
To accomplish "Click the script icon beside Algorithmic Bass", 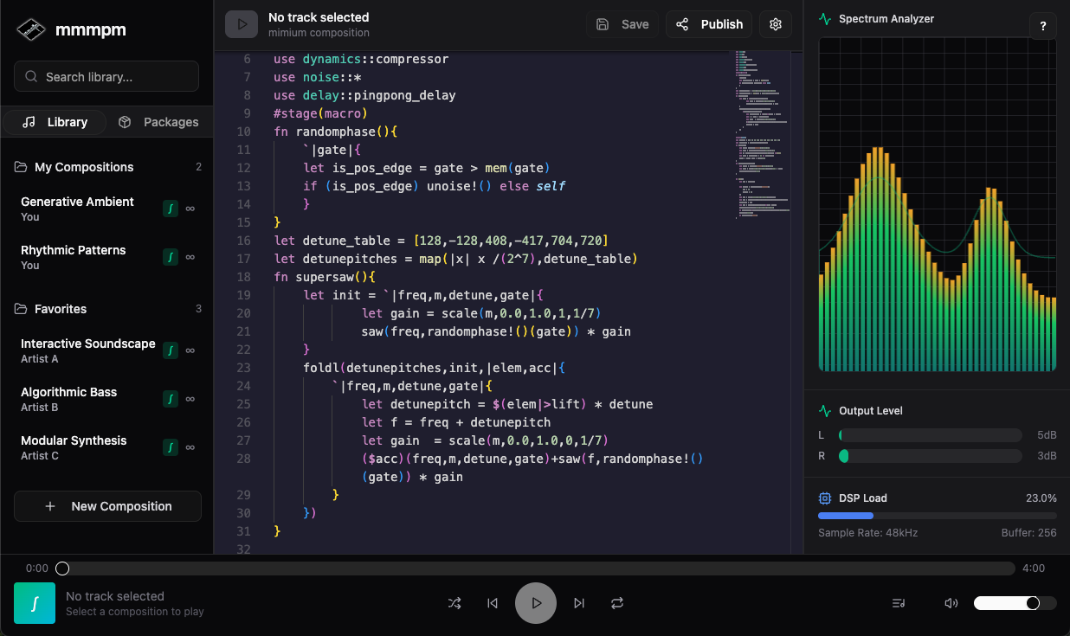I will pyautogui.click(x=171, y=399).
